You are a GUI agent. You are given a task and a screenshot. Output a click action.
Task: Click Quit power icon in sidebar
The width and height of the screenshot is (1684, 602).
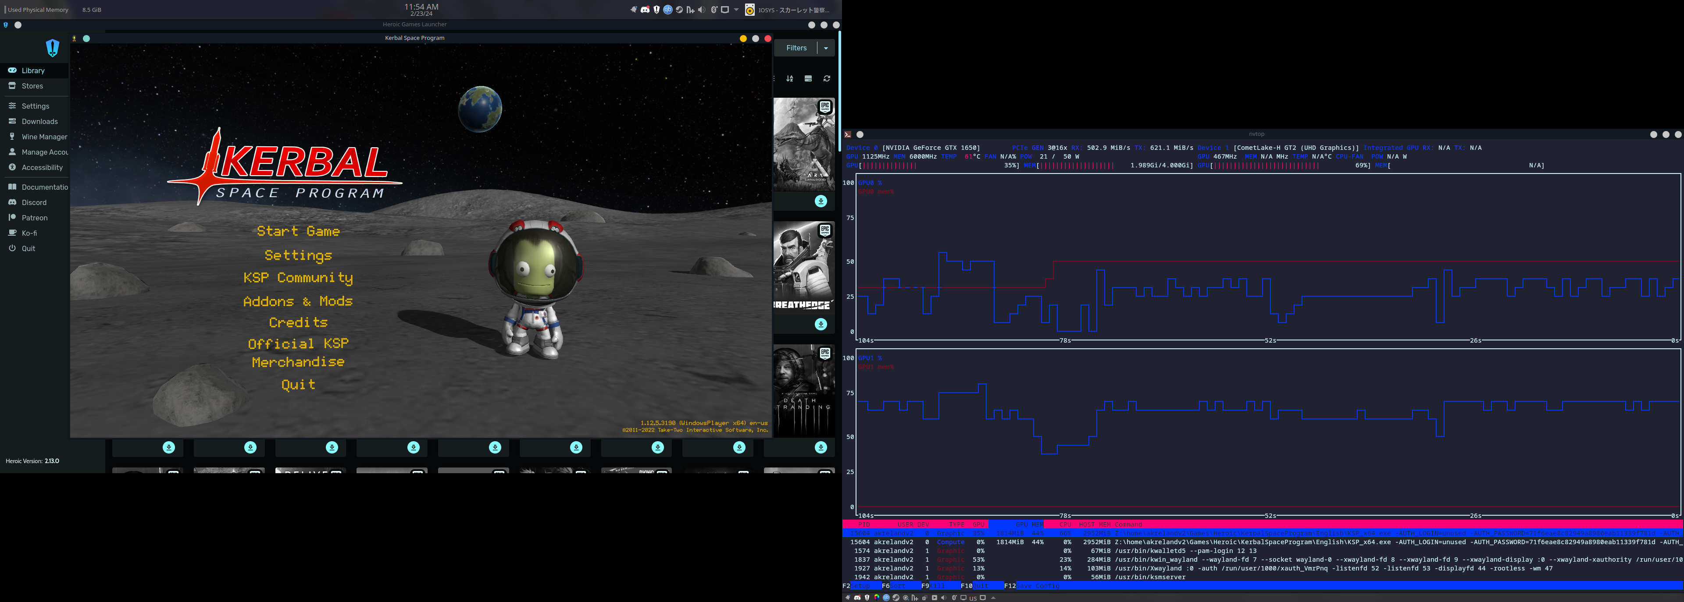click(12, 248)
